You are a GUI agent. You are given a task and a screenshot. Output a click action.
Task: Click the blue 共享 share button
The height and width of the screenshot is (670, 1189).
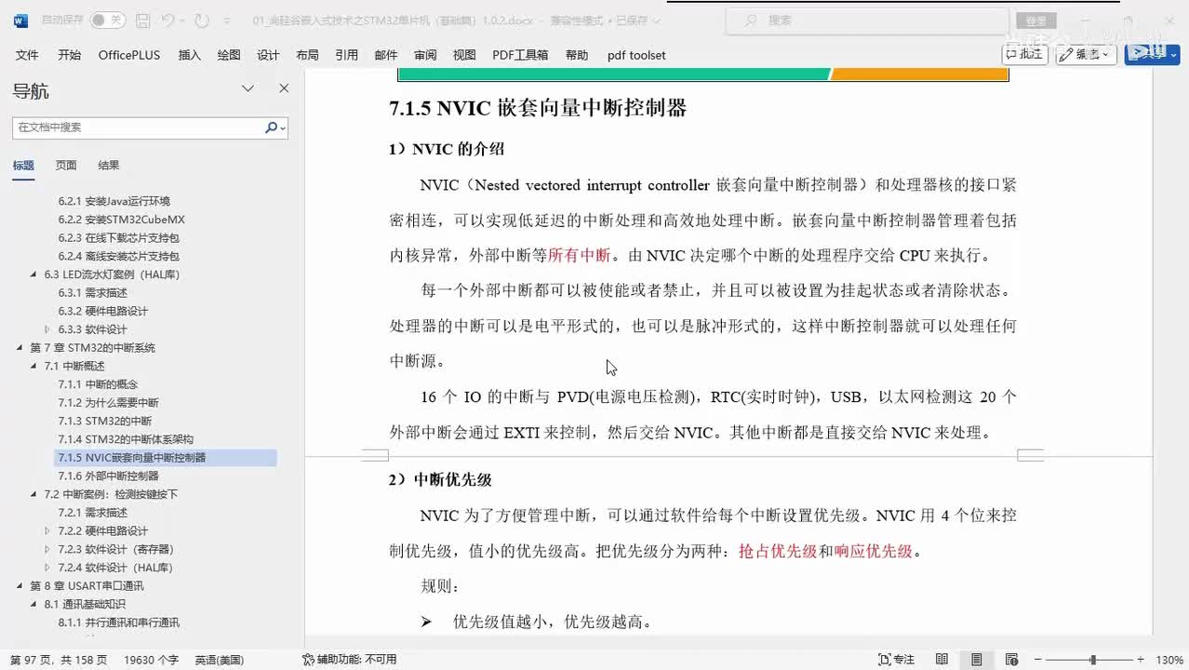click(1152, 54)
